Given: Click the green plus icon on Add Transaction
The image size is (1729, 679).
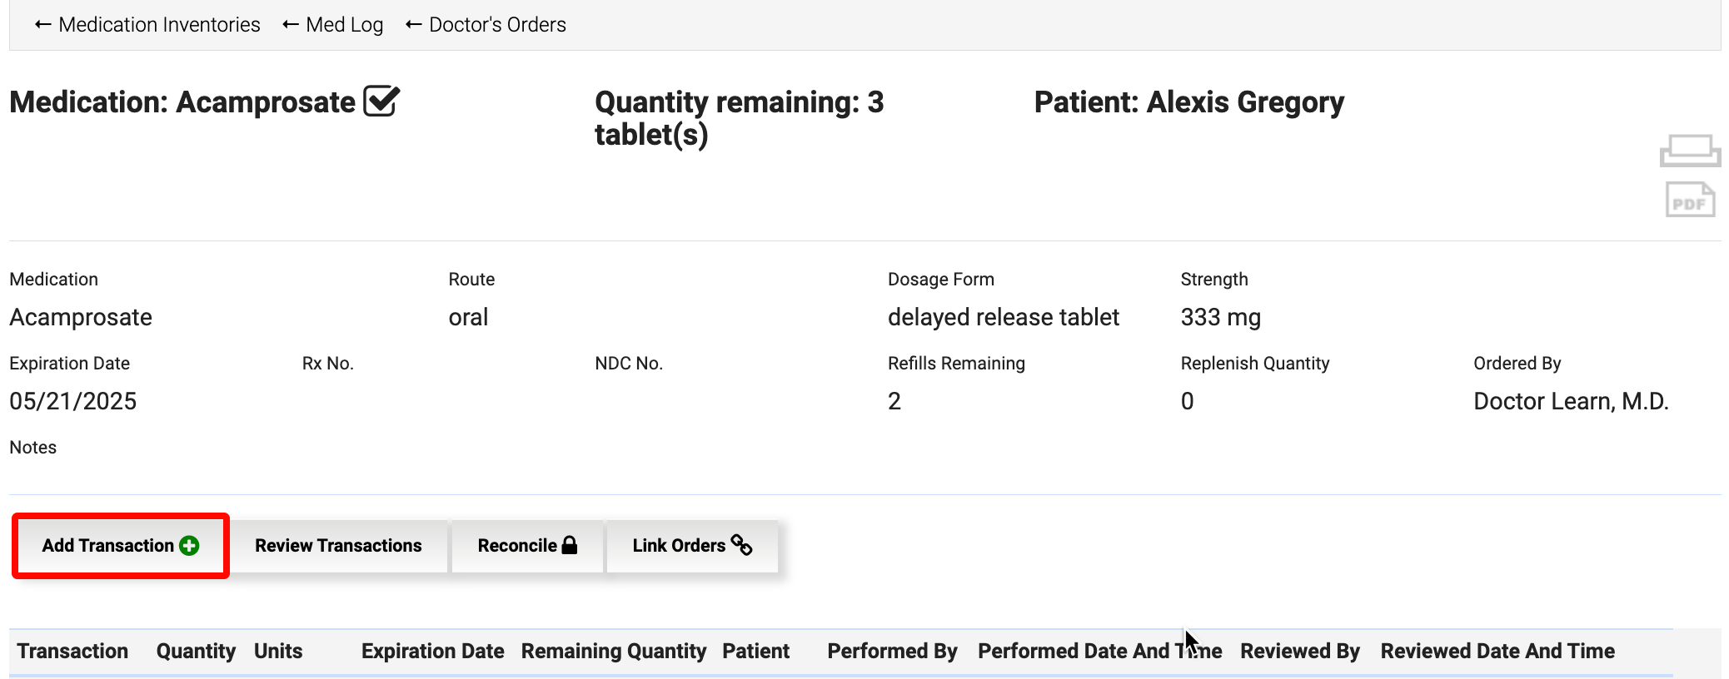Looking at the screenshot, I should pos(189,546).
